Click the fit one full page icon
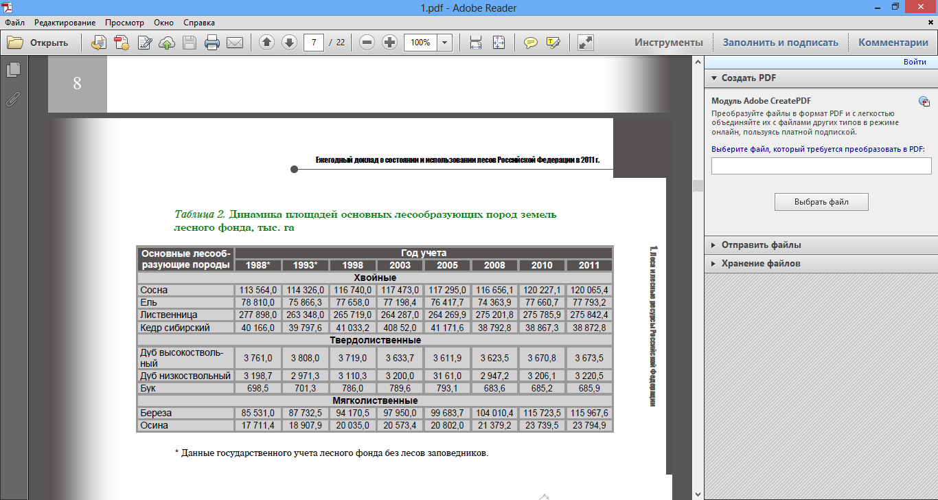Image resolution: width=938 pixels, height=500 pixels. coord(499,43)
